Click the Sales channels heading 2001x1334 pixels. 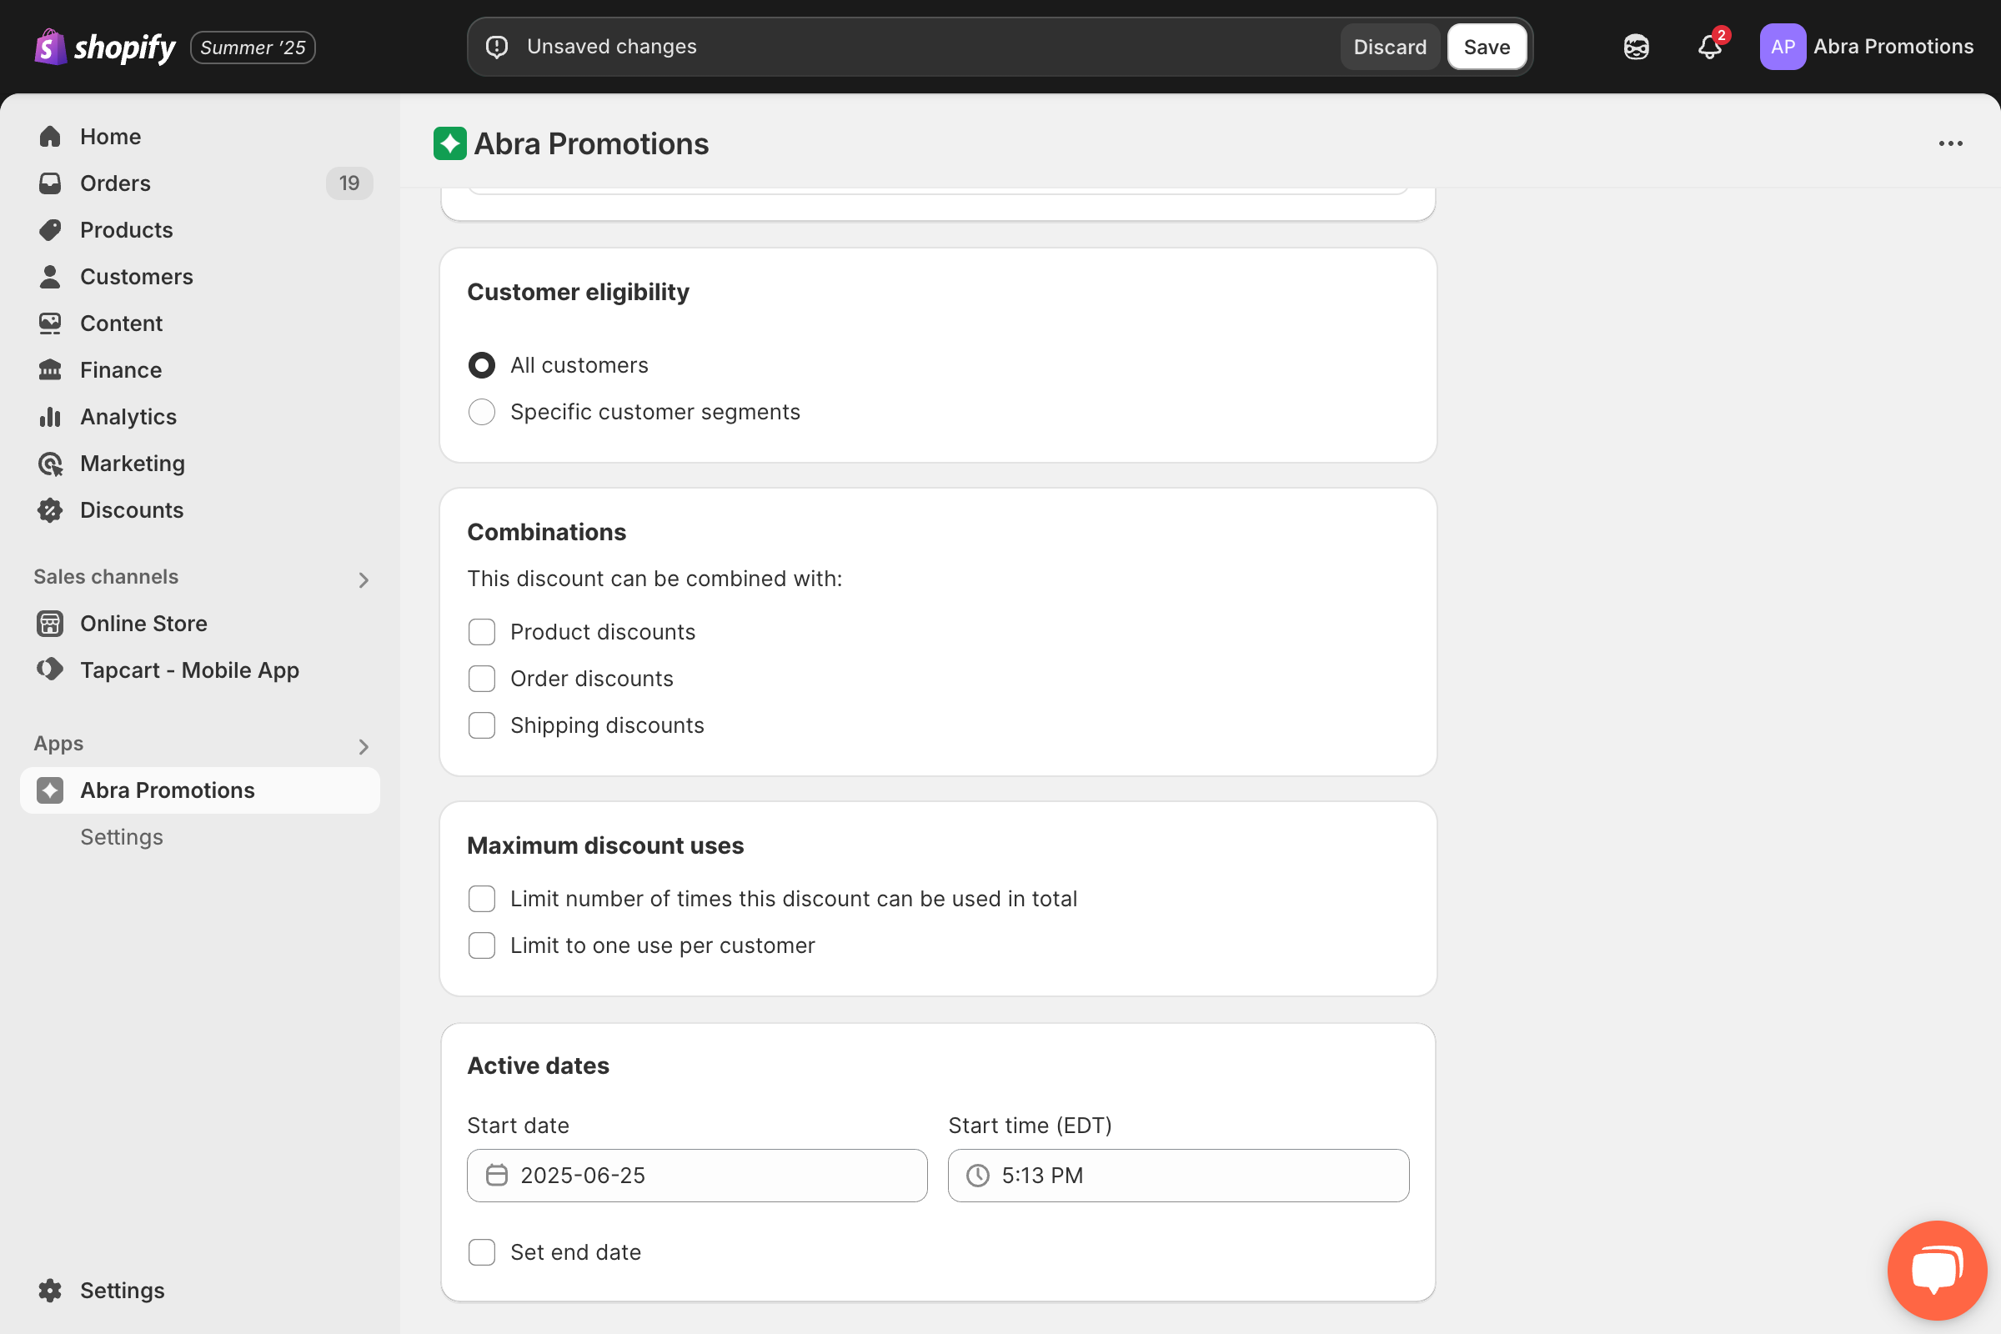pyautogui.click(x=106, y=577)
